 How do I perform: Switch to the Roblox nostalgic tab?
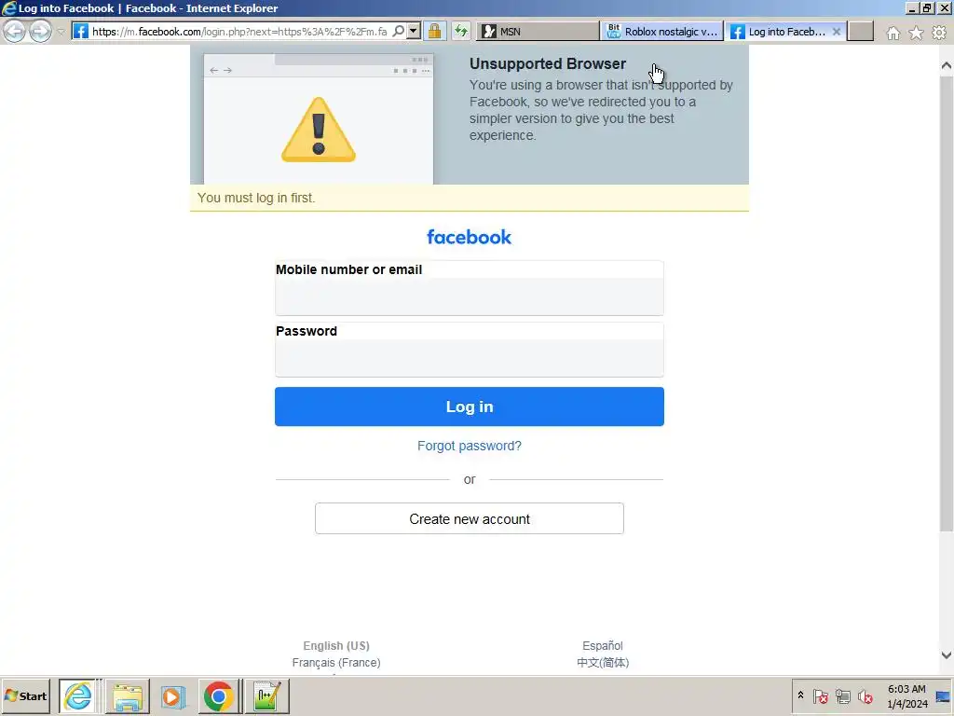[662, 31]
